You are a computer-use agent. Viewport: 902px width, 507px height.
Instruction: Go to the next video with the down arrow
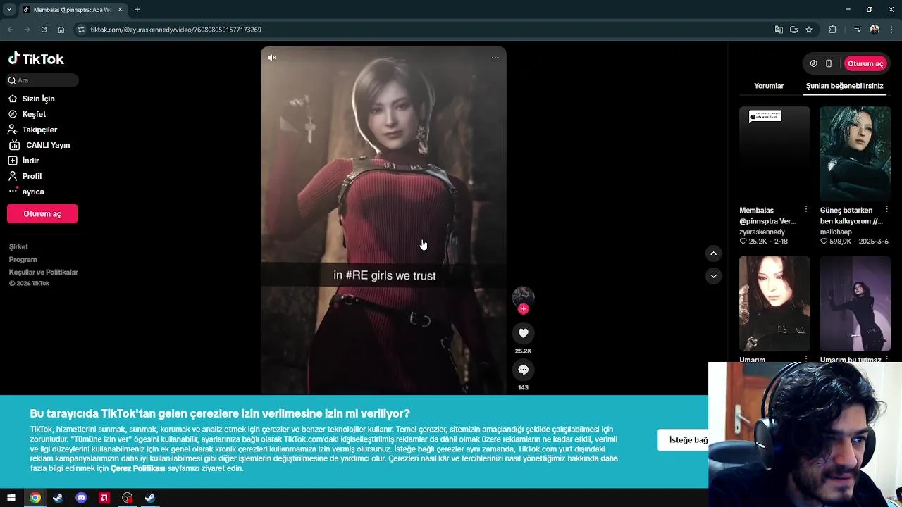(713, 276)
